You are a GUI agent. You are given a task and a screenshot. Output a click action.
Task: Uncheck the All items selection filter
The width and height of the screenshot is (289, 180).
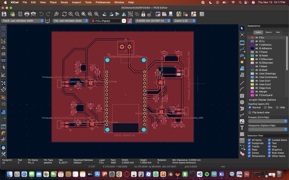click(x=249, y=140)
